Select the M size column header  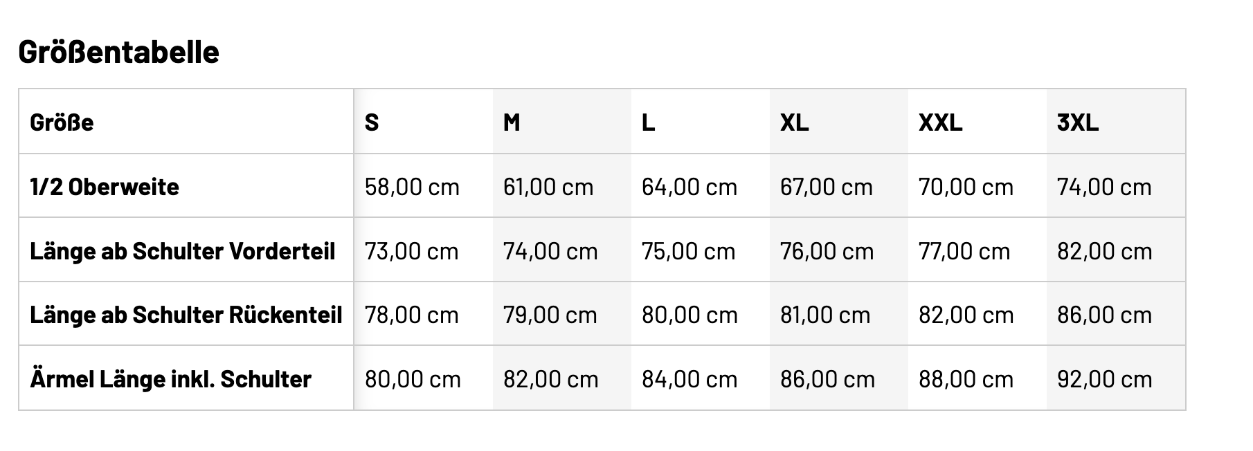tap(512, 122)
